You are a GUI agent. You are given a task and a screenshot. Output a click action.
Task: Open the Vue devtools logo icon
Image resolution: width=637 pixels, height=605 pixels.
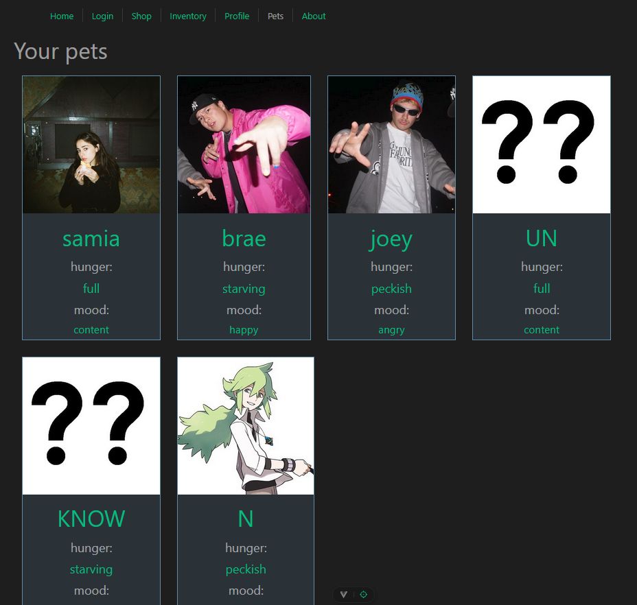(x=344, y=595)
